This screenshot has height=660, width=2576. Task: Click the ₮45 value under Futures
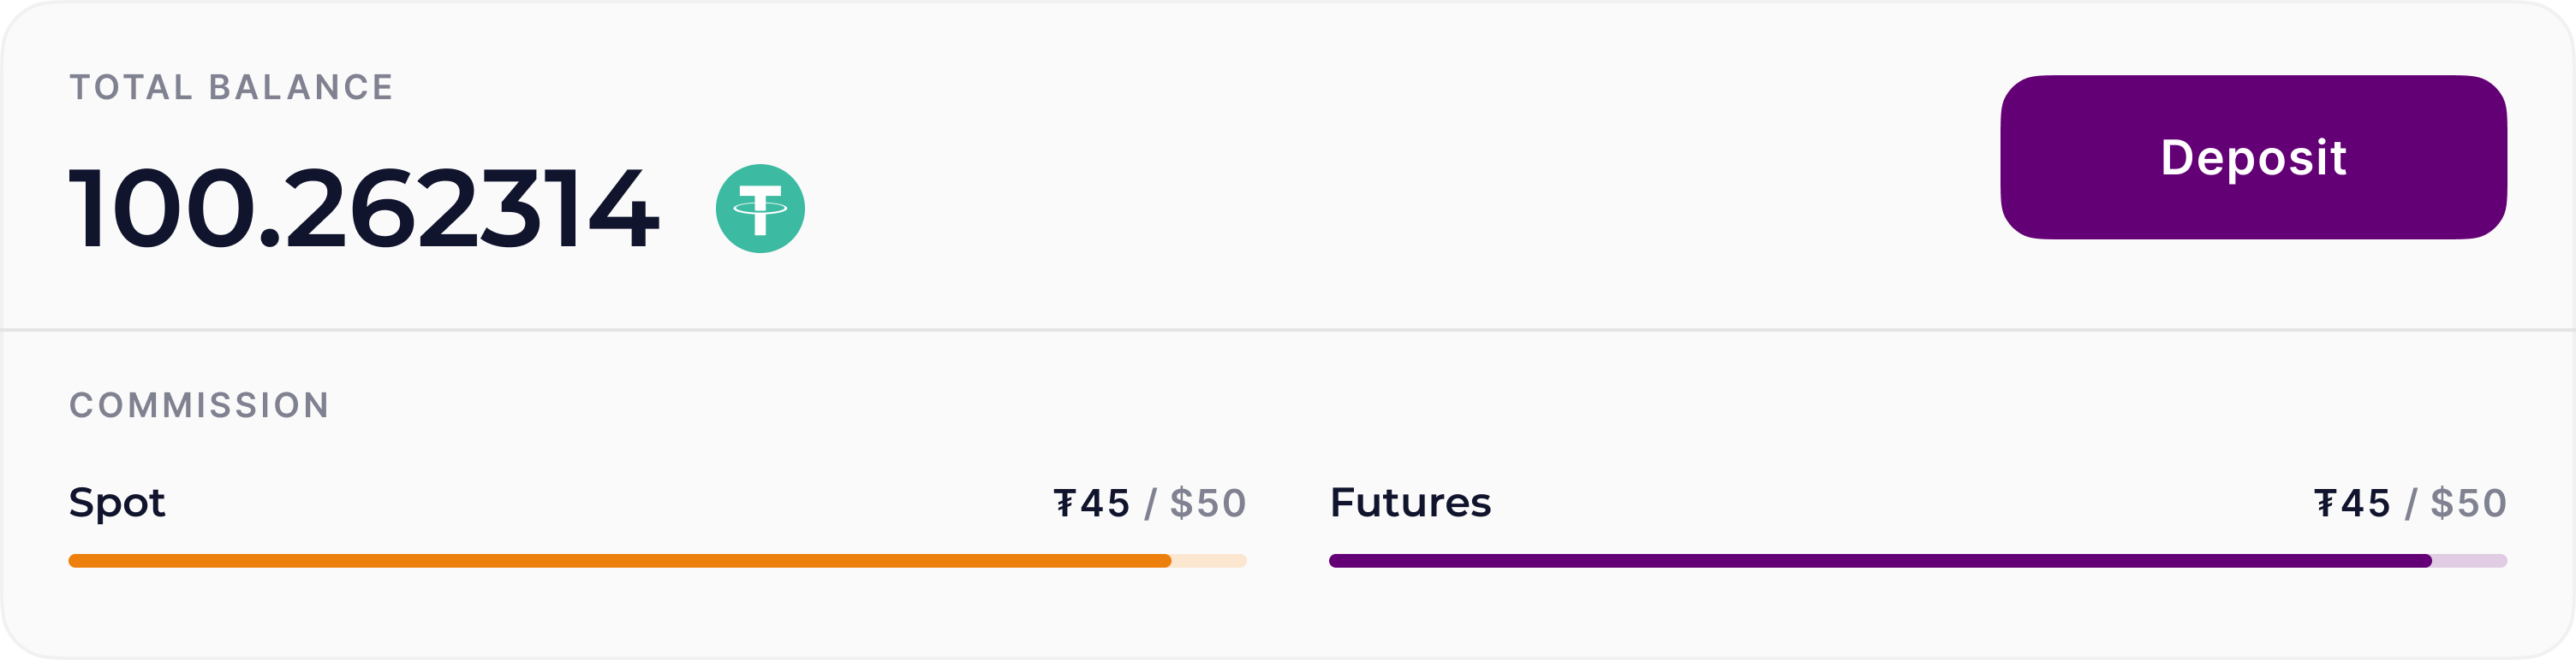click(2365, 504)
